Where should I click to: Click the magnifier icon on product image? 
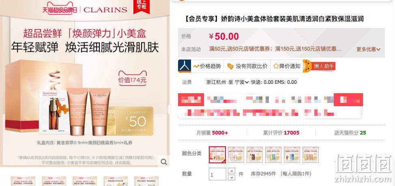(x=164, y=162)
